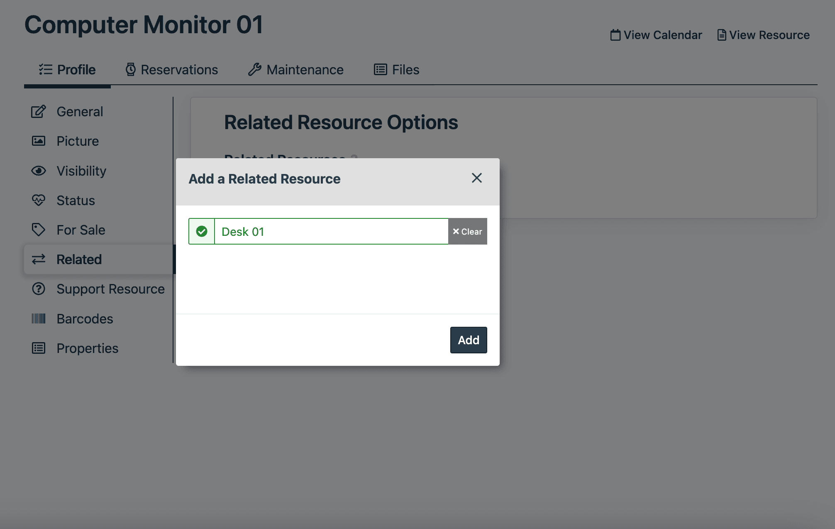Click the Properties list icon

coord(38,348)
